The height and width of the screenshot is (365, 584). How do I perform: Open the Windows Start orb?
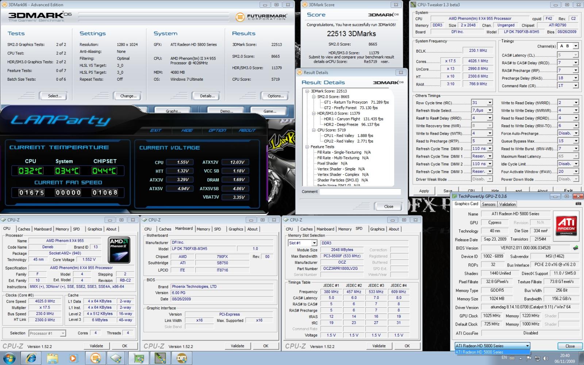point(9,358)
